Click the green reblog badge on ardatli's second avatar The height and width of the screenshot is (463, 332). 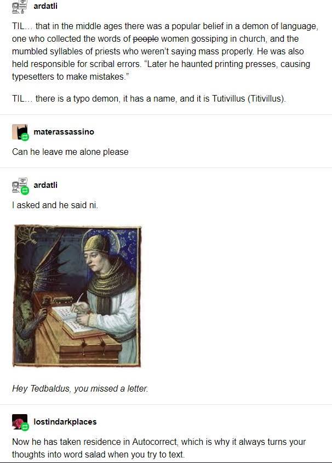(25, 191)
